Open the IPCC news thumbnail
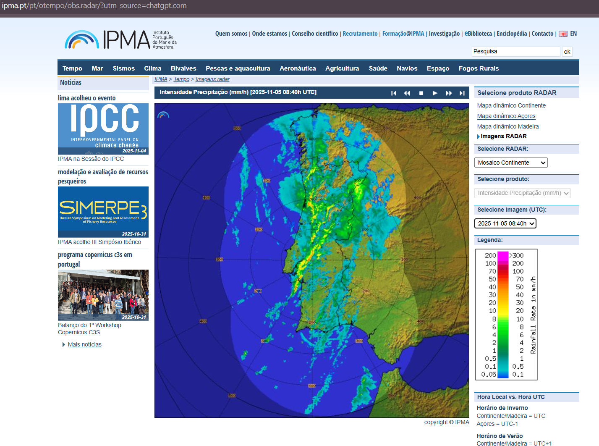The image size is (599, 446). click(103, 129)
